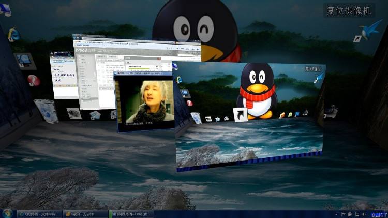The width and height of the screenshot is (388, 218).
Task: Open the red round icon on left wall
Action: tap(34, 80)
